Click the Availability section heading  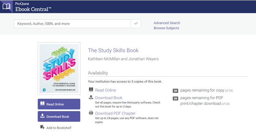(x=98, y=73)
